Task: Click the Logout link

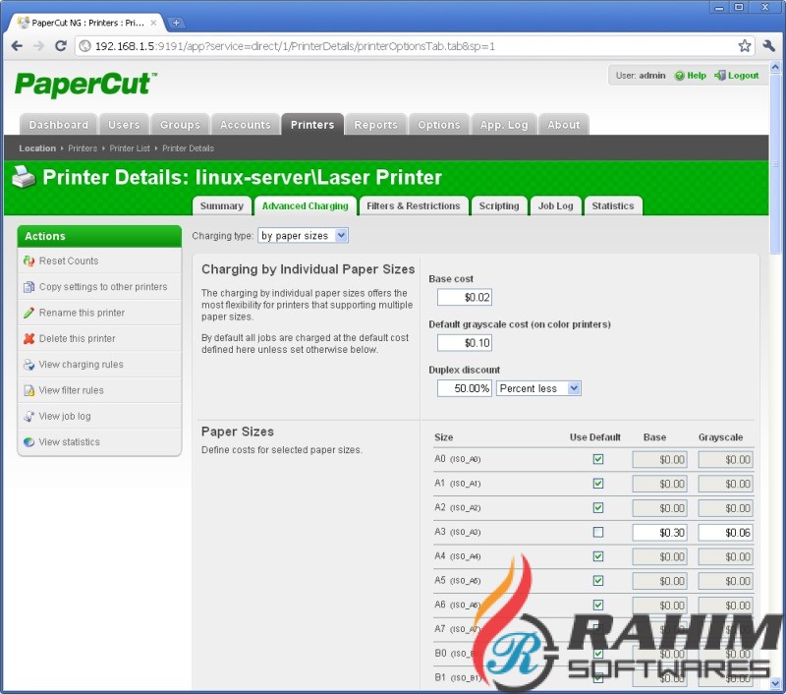Action: (744, 76)
